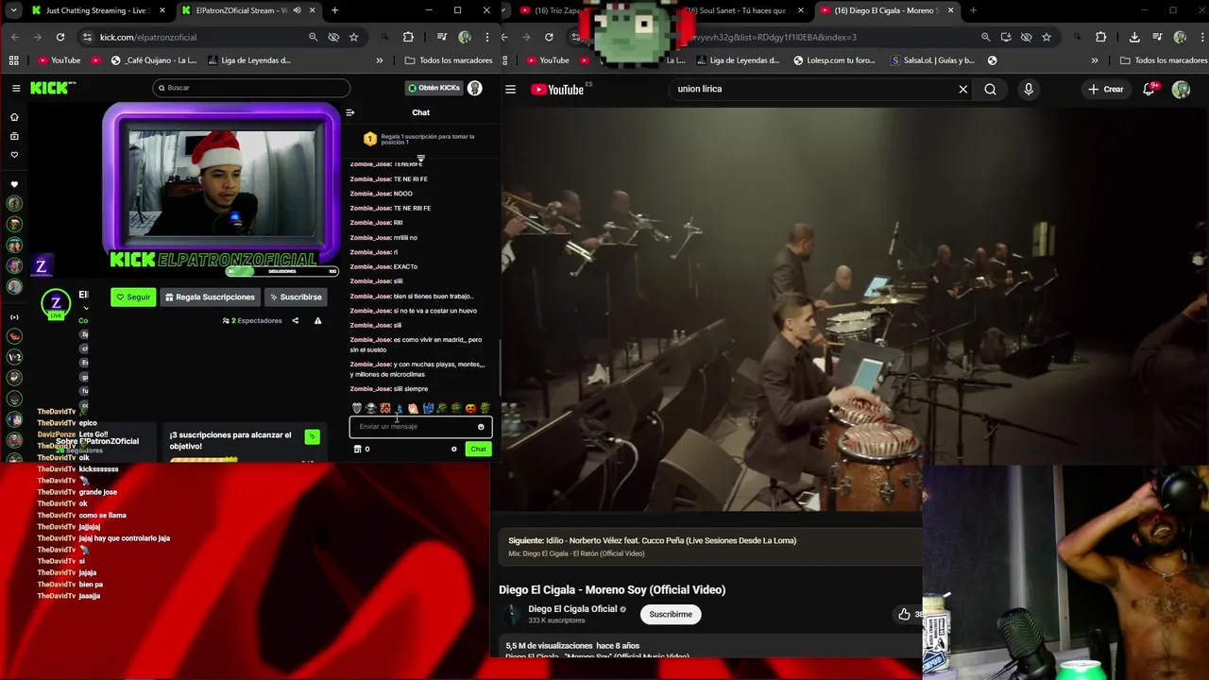
Task: Go to Kick home icon in sidebar
Action: point(14,117)
